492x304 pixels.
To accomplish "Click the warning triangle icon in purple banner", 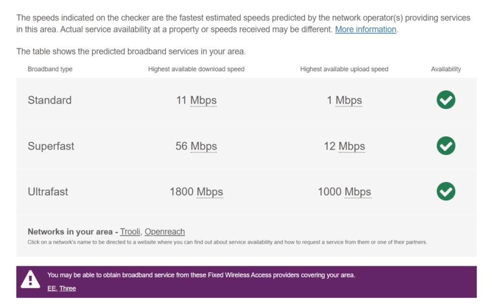I will (x=31, y=279).
